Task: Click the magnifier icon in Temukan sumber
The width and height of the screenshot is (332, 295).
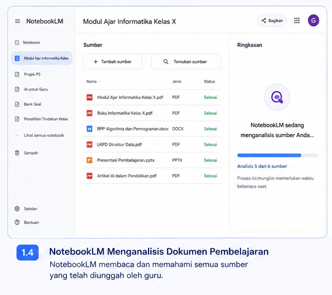Action: pos(166,61)
